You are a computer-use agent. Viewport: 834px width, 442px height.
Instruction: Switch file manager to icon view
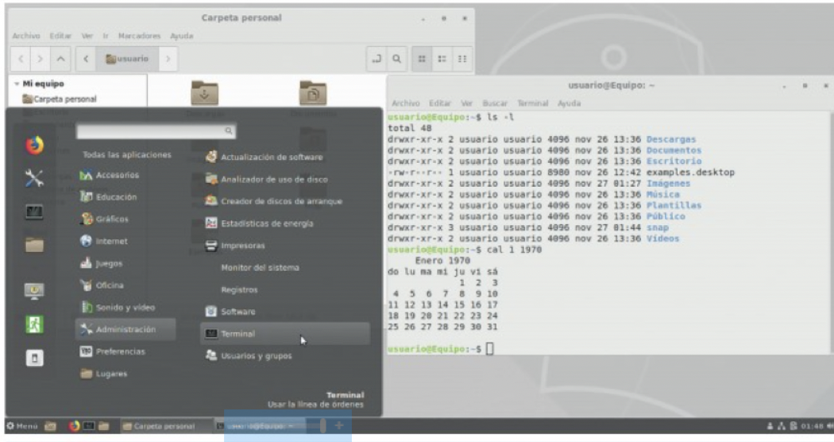click(x=422, y=59)
